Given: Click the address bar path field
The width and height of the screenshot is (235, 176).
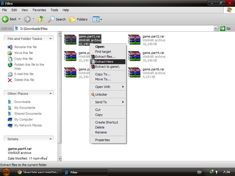Looking at the screenshot, I should pyautogui.click(x=115, y=28).
